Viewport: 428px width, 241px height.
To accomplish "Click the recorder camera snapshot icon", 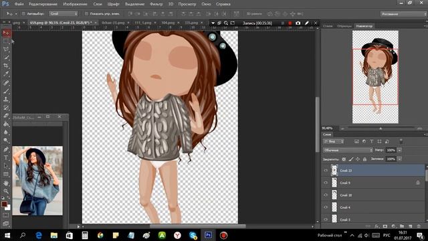I will (x=298, y=23).
